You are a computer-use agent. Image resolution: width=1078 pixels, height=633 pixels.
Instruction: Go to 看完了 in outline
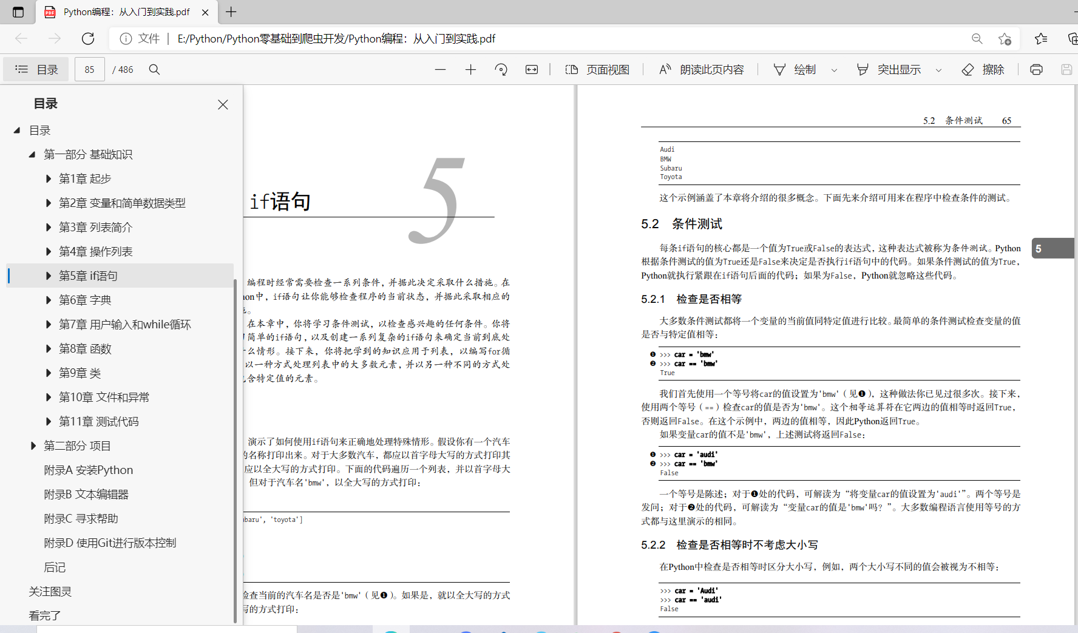[x=44, y=615]
